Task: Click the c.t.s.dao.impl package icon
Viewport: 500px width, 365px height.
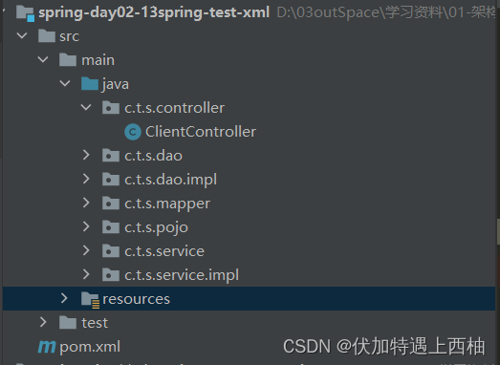Action: [111, 179]
